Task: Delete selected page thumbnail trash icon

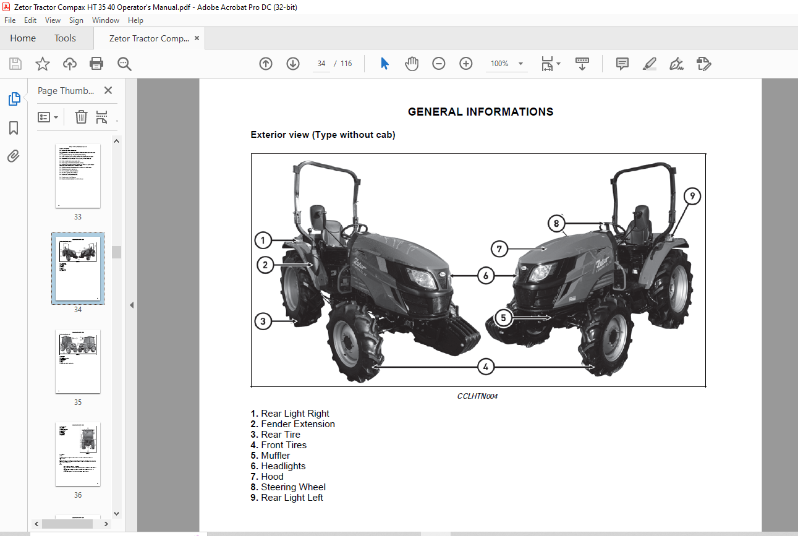Action: coord(81,117)
